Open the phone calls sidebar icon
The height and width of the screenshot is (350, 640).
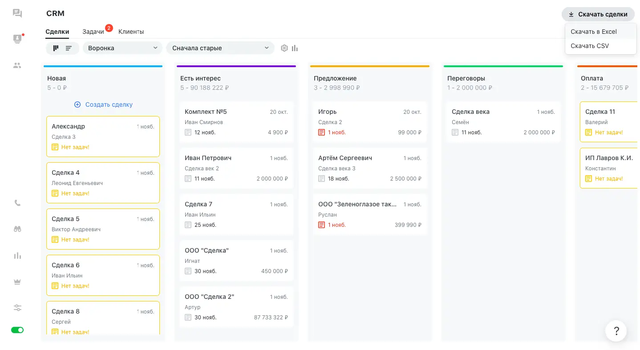tap(17, 203)
